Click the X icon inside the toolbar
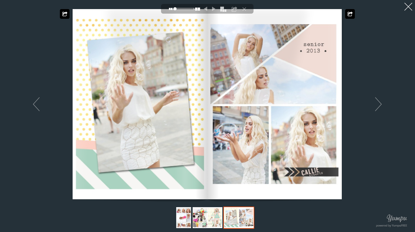The image size is (415, 232). pyautogui.click(x=244, y=9)
